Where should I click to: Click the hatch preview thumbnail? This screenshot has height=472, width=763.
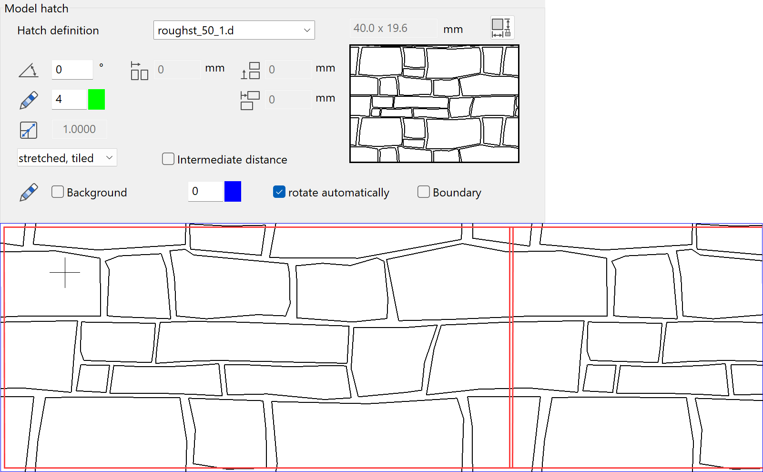[434, 103]
